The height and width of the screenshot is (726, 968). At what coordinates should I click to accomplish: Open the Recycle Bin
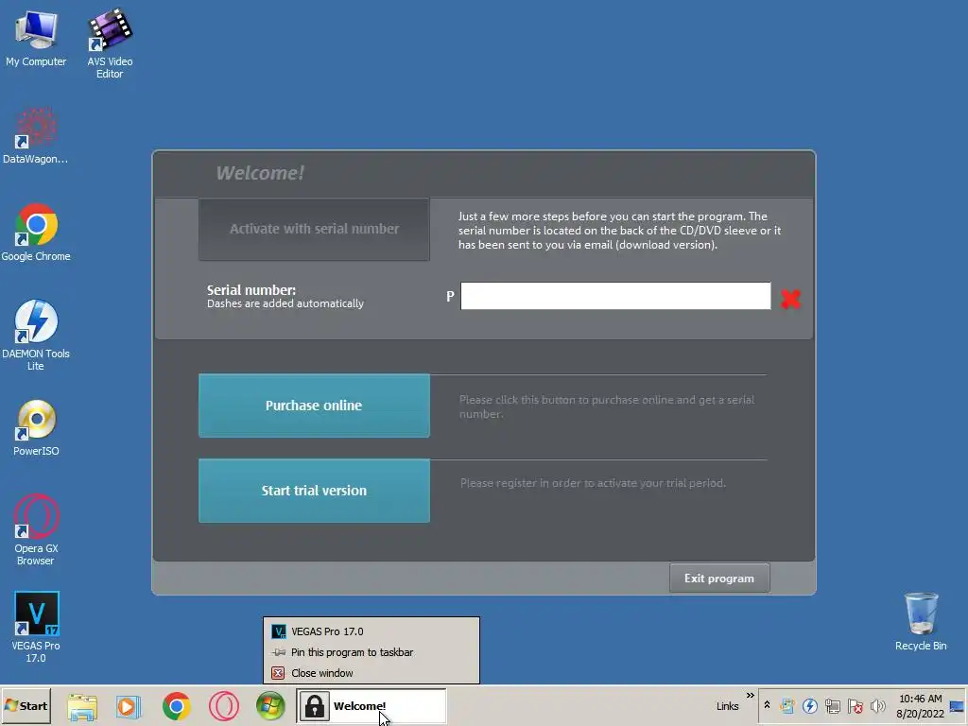pos(921,622)
